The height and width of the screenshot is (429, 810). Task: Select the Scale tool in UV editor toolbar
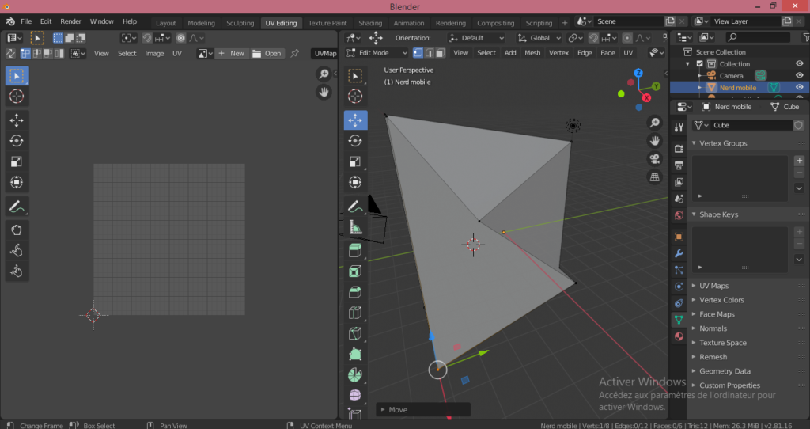tap(17, 161)
